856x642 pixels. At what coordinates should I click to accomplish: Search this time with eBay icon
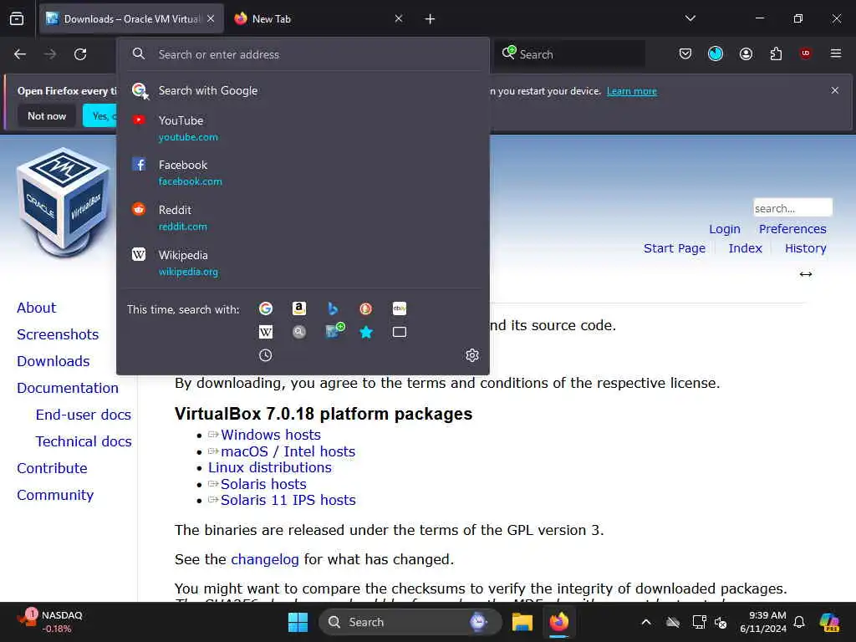pyautogui.click(x=399, y=309)
